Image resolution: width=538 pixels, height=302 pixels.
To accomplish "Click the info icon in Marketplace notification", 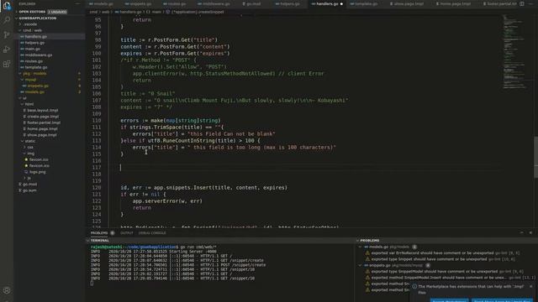I will (x=414, y=287).
